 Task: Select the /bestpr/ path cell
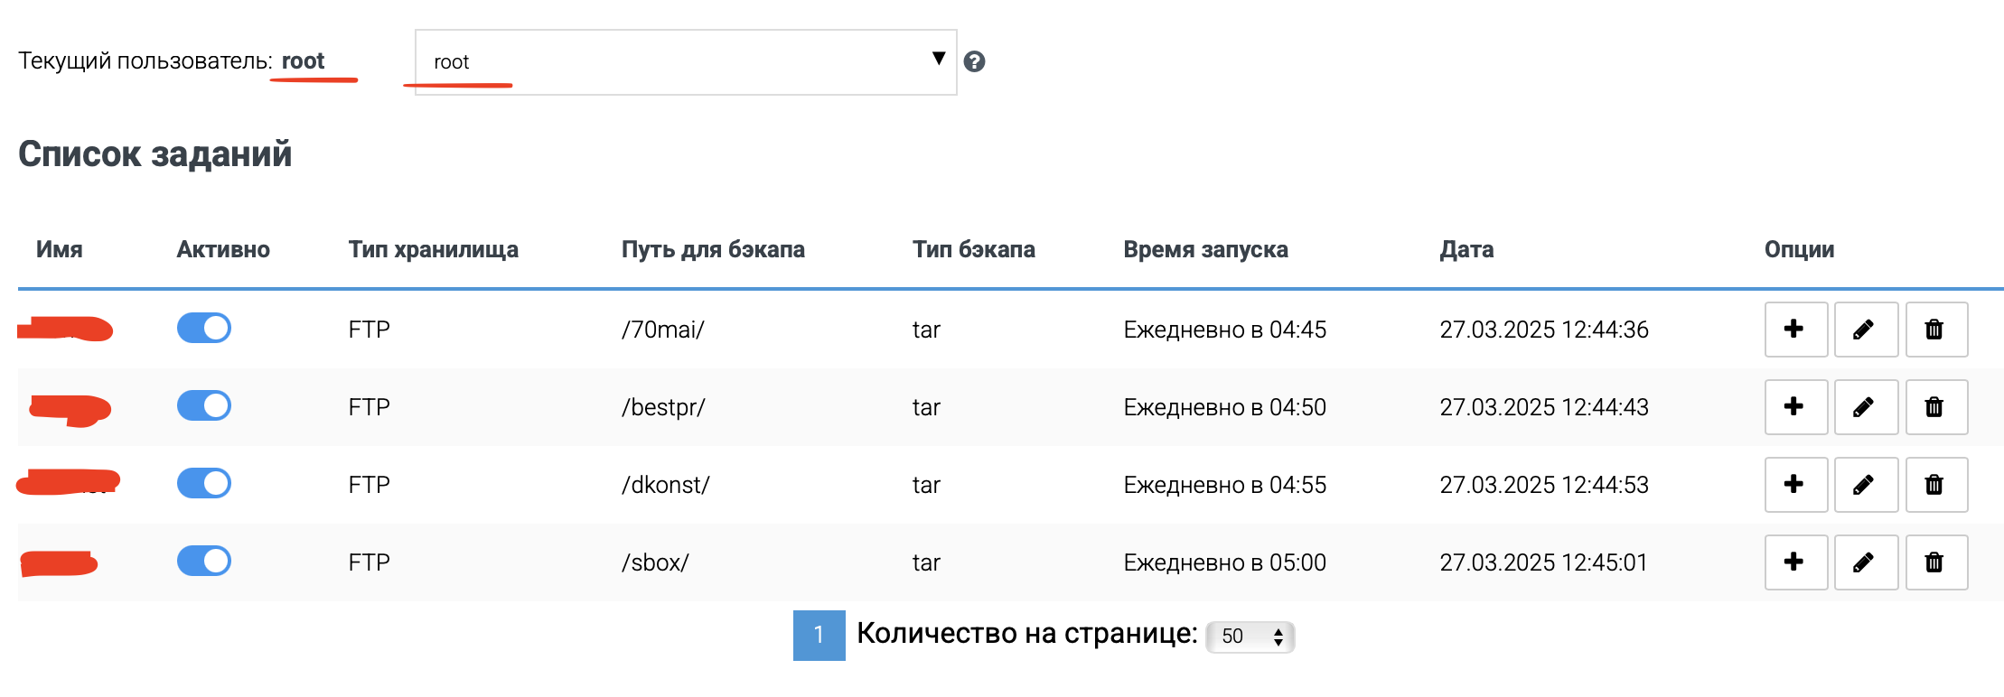click(x=663, y=407)
